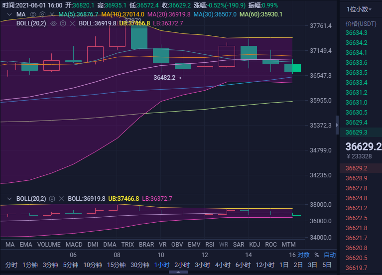Click the current green candlestick
The width and height of the screenshot is (382, 275).
pyautogui.click(x=292, y=68)
